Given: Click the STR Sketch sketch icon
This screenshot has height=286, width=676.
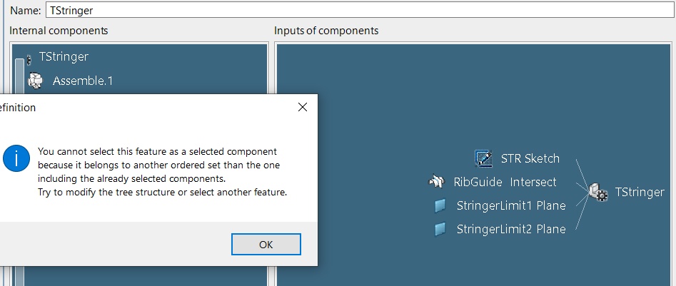Looking at the screenshot, I should 484,158.
